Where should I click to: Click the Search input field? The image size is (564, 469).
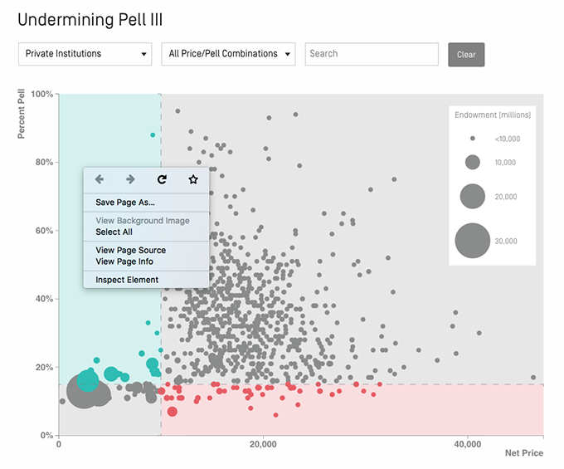[372, 54]
